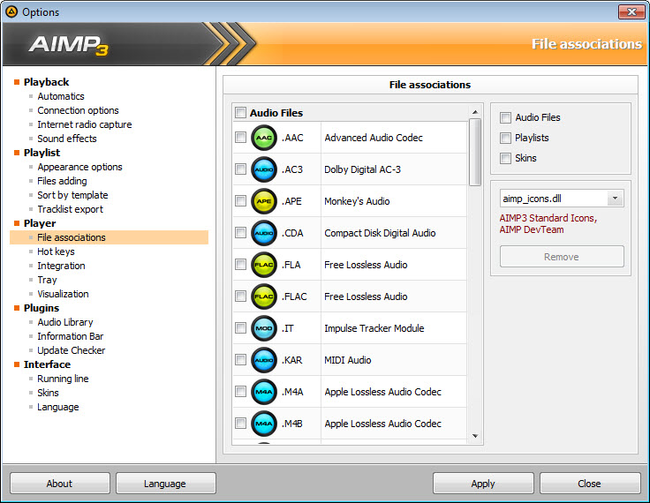The image size is (650, 503).
Task: Open Sort by template page
Action: [x=72, y=195]
